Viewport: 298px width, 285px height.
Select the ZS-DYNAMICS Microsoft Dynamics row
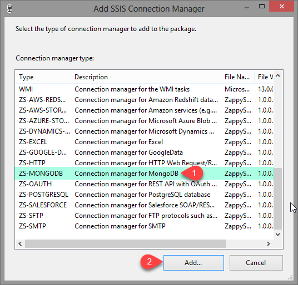pos(144,131)
